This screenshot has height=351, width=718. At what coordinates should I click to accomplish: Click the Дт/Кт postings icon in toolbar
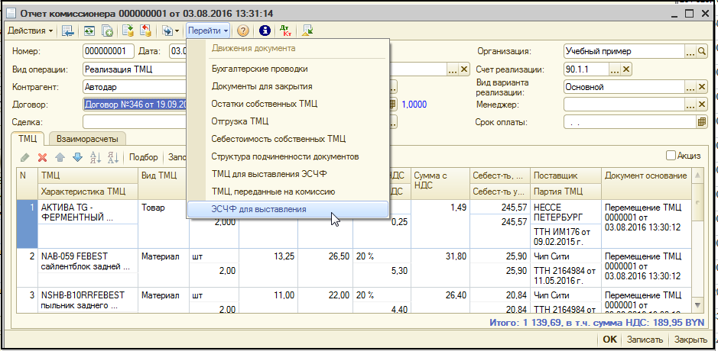click(x=287, y=31)
